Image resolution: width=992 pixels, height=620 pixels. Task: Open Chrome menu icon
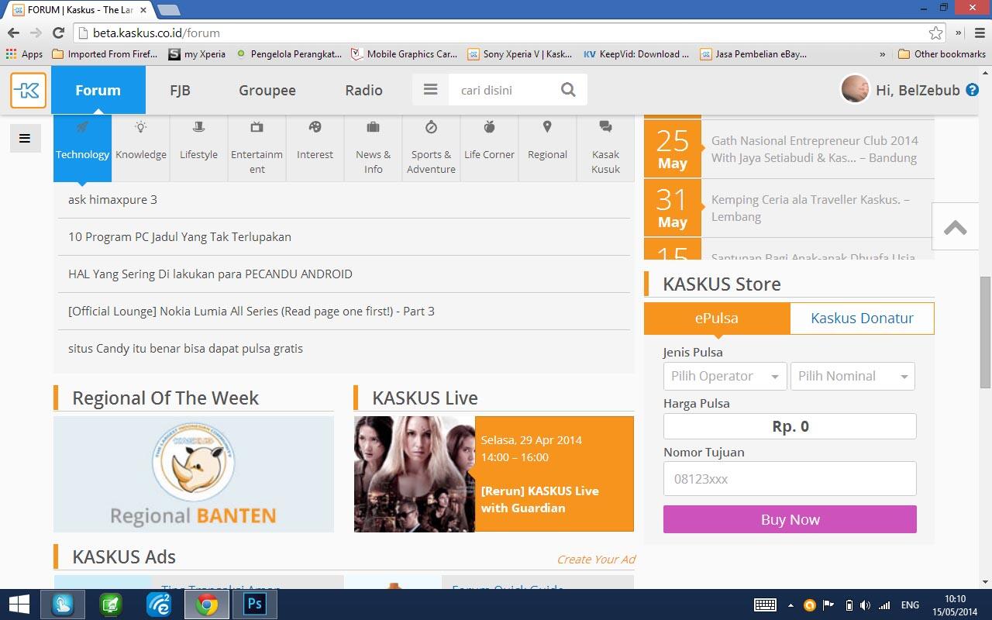pos(979,33)
